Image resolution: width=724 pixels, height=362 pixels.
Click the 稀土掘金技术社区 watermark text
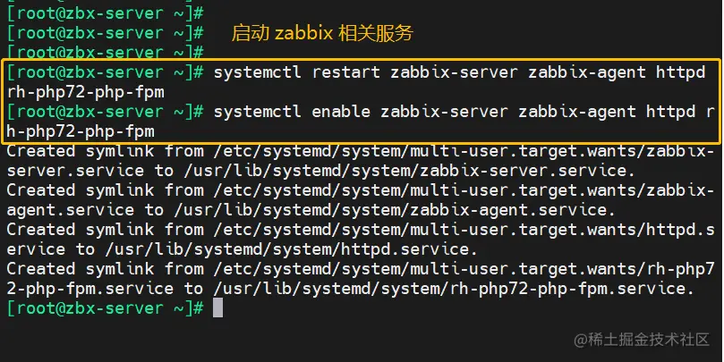pos(646,341)
